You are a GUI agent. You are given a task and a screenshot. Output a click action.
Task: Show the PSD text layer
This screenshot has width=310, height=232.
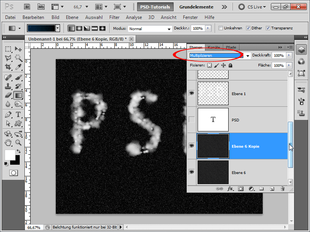tap(191, 119)
